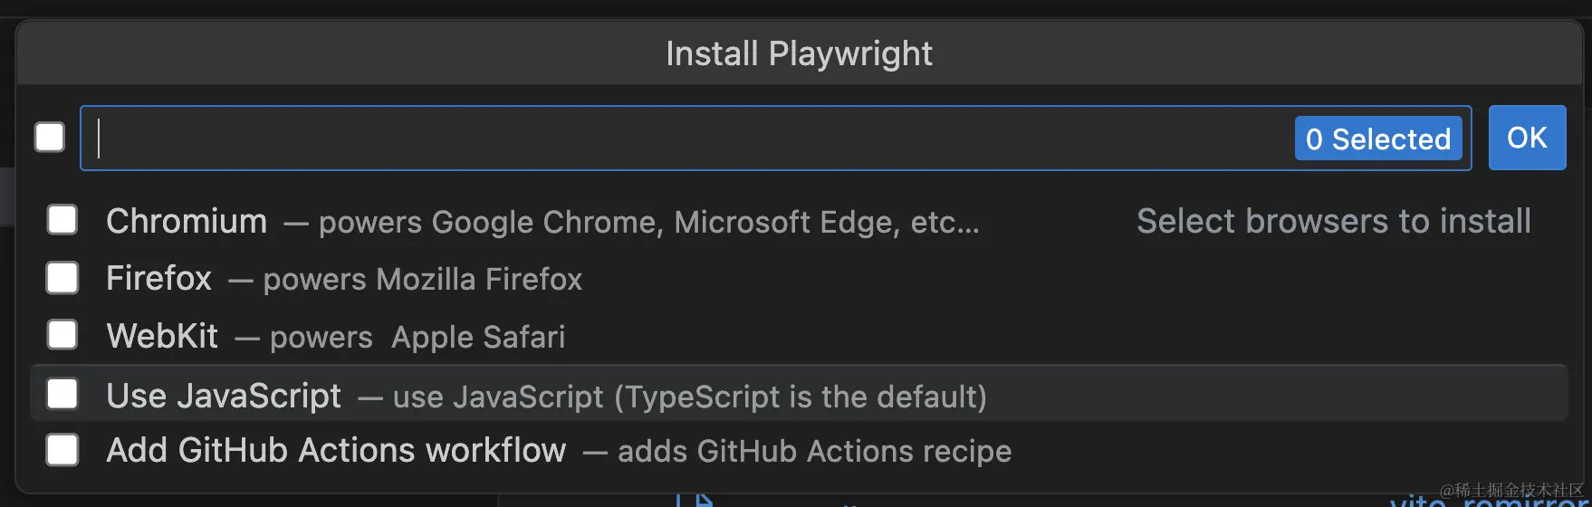Pick the Firefox entry name
The height and width of the screenshot is (507, 1592).
[158, 278]
